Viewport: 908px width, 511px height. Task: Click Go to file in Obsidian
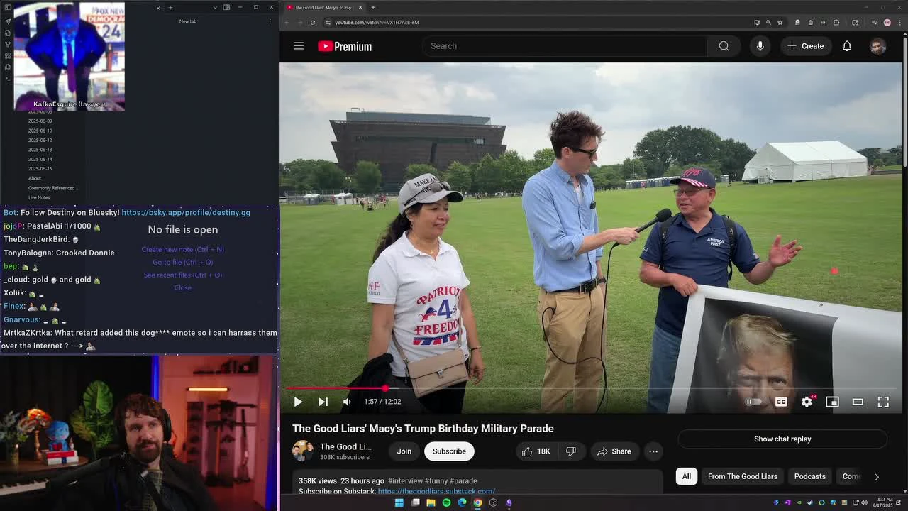(182, 262)
